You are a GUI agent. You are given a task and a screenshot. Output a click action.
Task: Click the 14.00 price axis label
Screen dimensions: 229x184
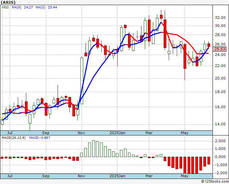(x=220, y=124)
